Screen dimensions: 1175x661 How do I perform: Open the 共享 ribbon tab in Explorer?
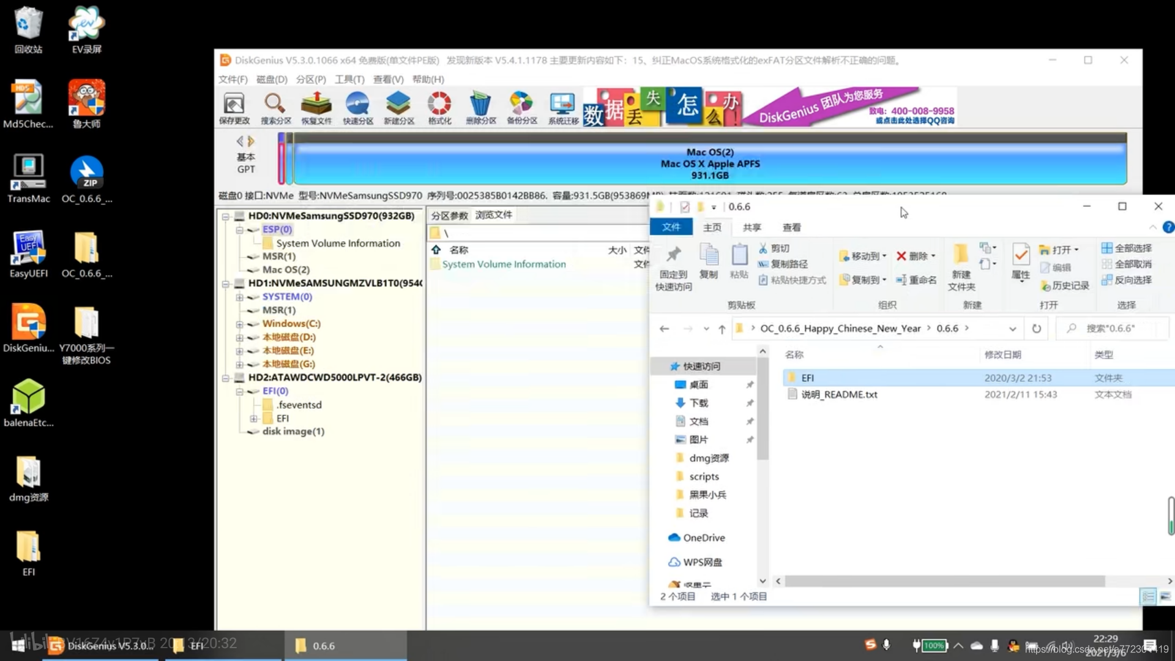(x=752, y=227)
